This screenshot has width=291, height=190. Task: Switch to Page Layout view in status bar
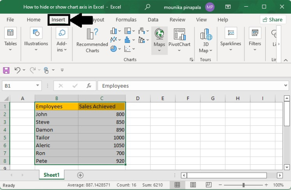(x=192, y=185)
